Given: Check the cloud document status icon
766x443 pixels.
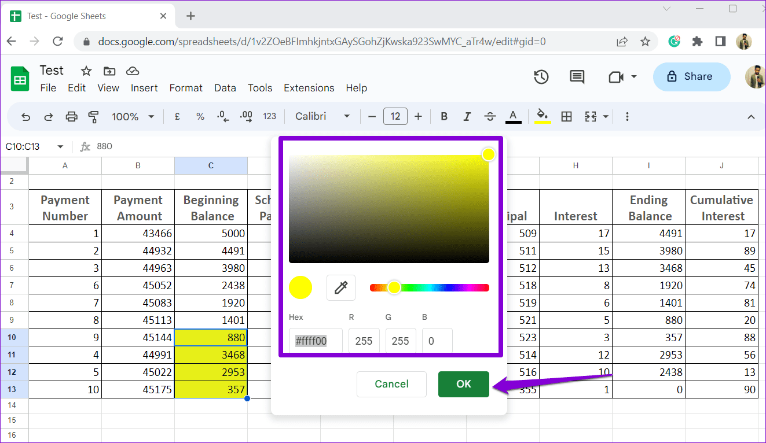Looking at the screenshot, I should pyautogui.click(x=133, y=71).
